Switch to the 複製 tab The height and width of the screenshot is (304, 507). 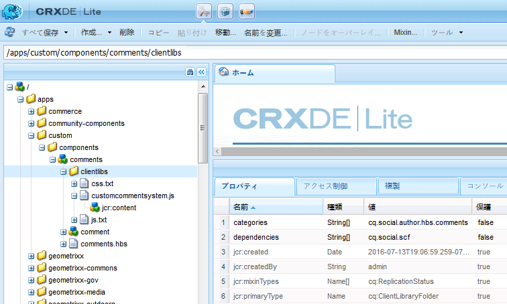[418, 186]
